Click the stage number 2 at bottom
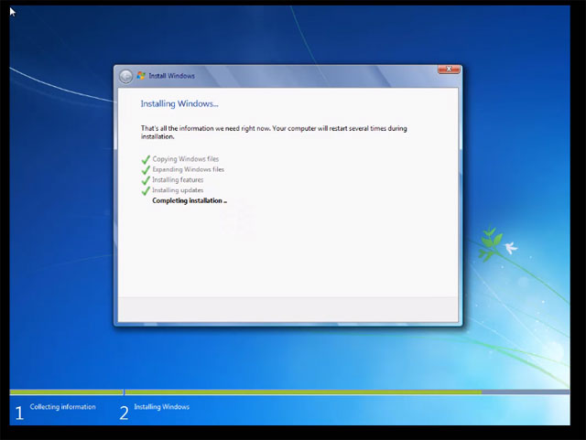This screenshot has height=440, width=586. tap(125, 413)
